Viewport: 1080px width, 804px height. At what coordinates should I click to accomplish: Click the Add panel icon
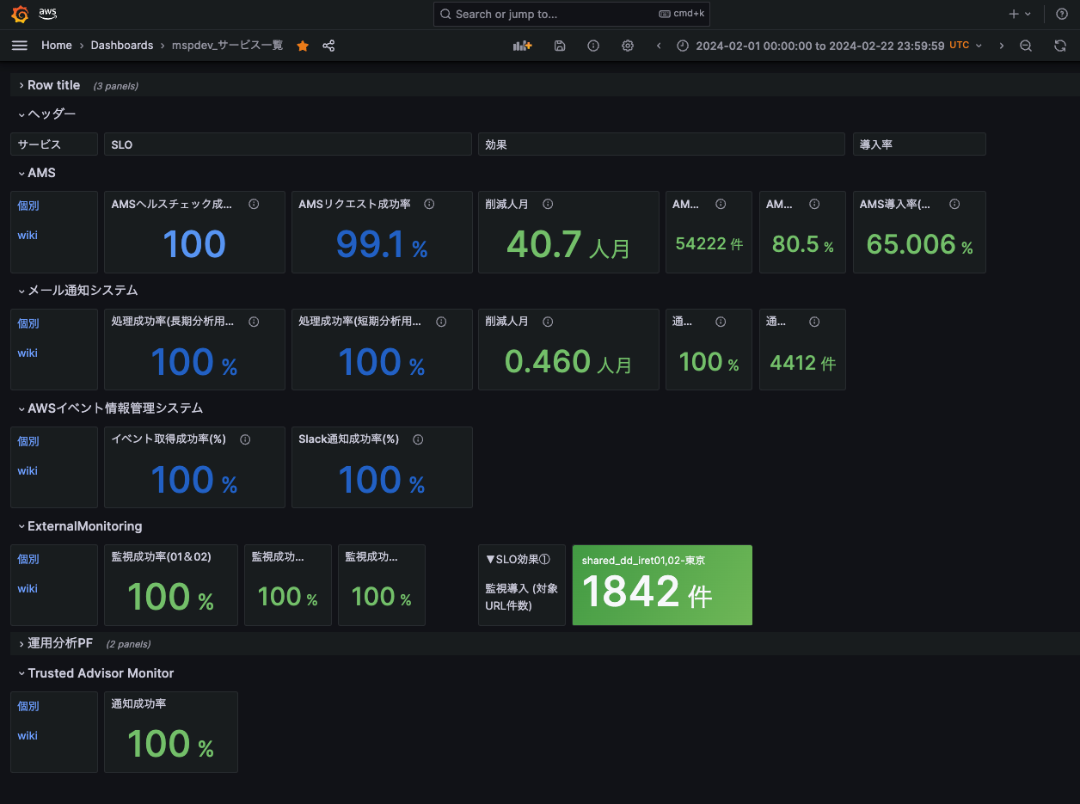point(522,46)
